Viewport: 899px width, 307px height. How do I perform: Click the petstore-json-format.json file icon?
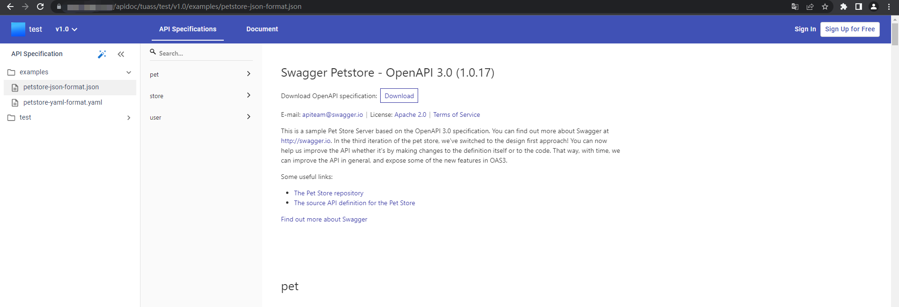[15, 87]
